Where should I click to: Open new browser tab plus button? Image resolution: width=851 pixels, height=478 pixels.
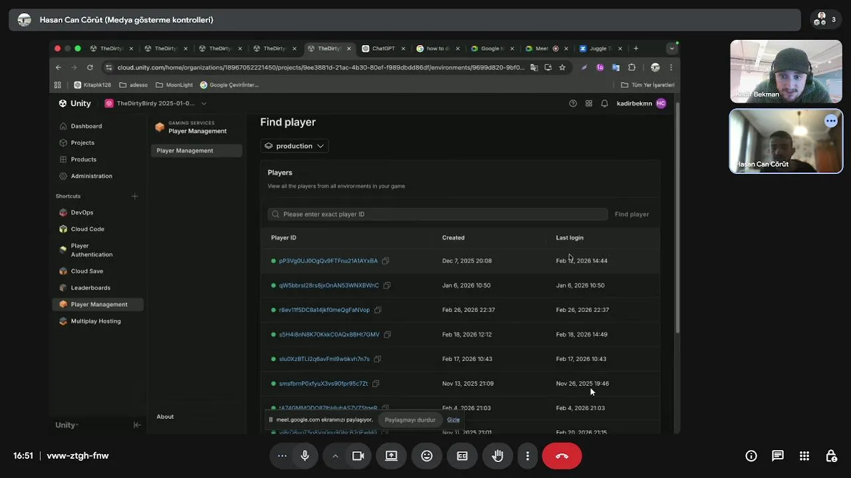[x=636, y=48]
